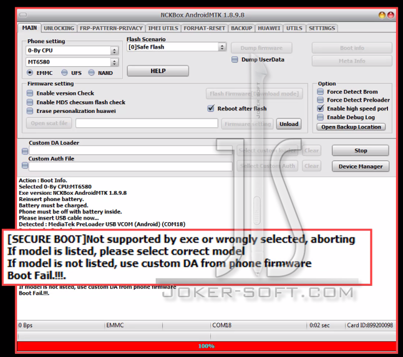Click the HELP button
403x357 pixels.
pos(158,71)
